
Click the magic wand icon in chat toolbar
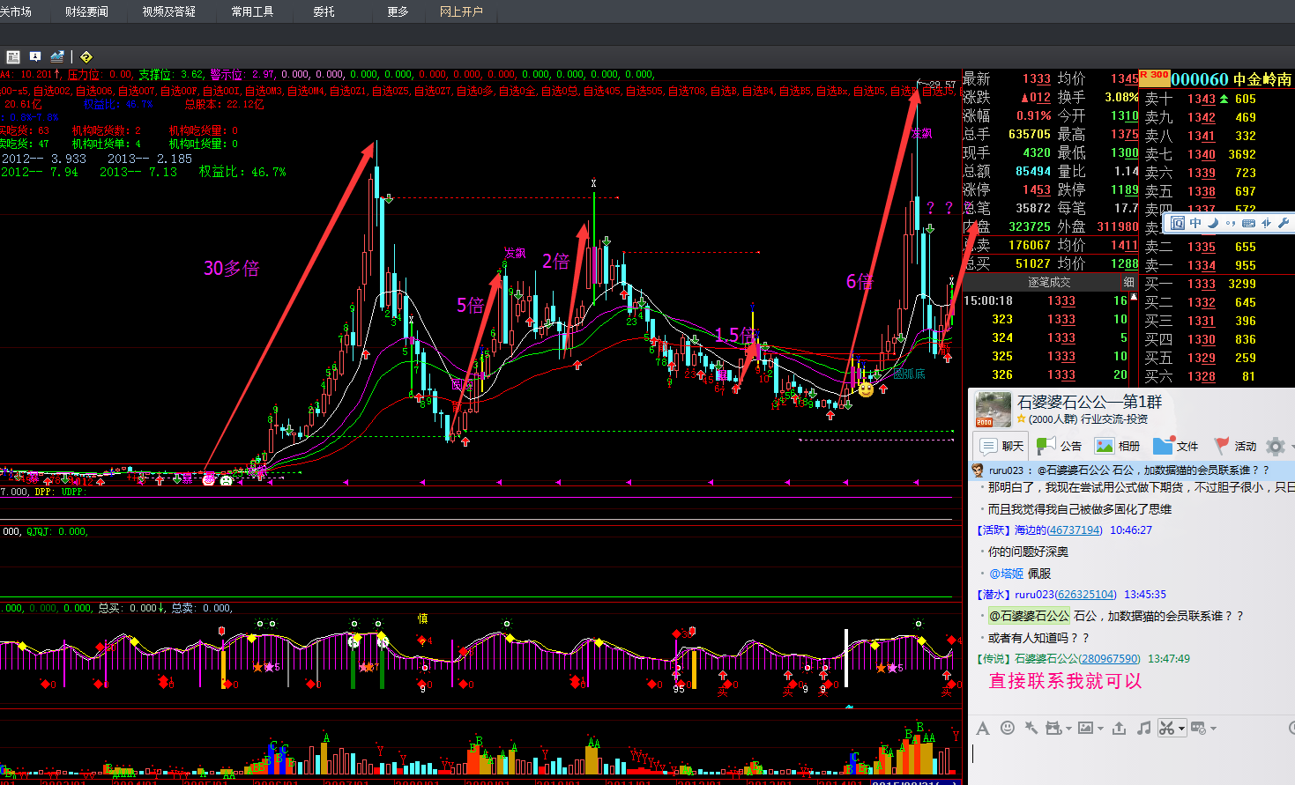[x=1031, y=728]
